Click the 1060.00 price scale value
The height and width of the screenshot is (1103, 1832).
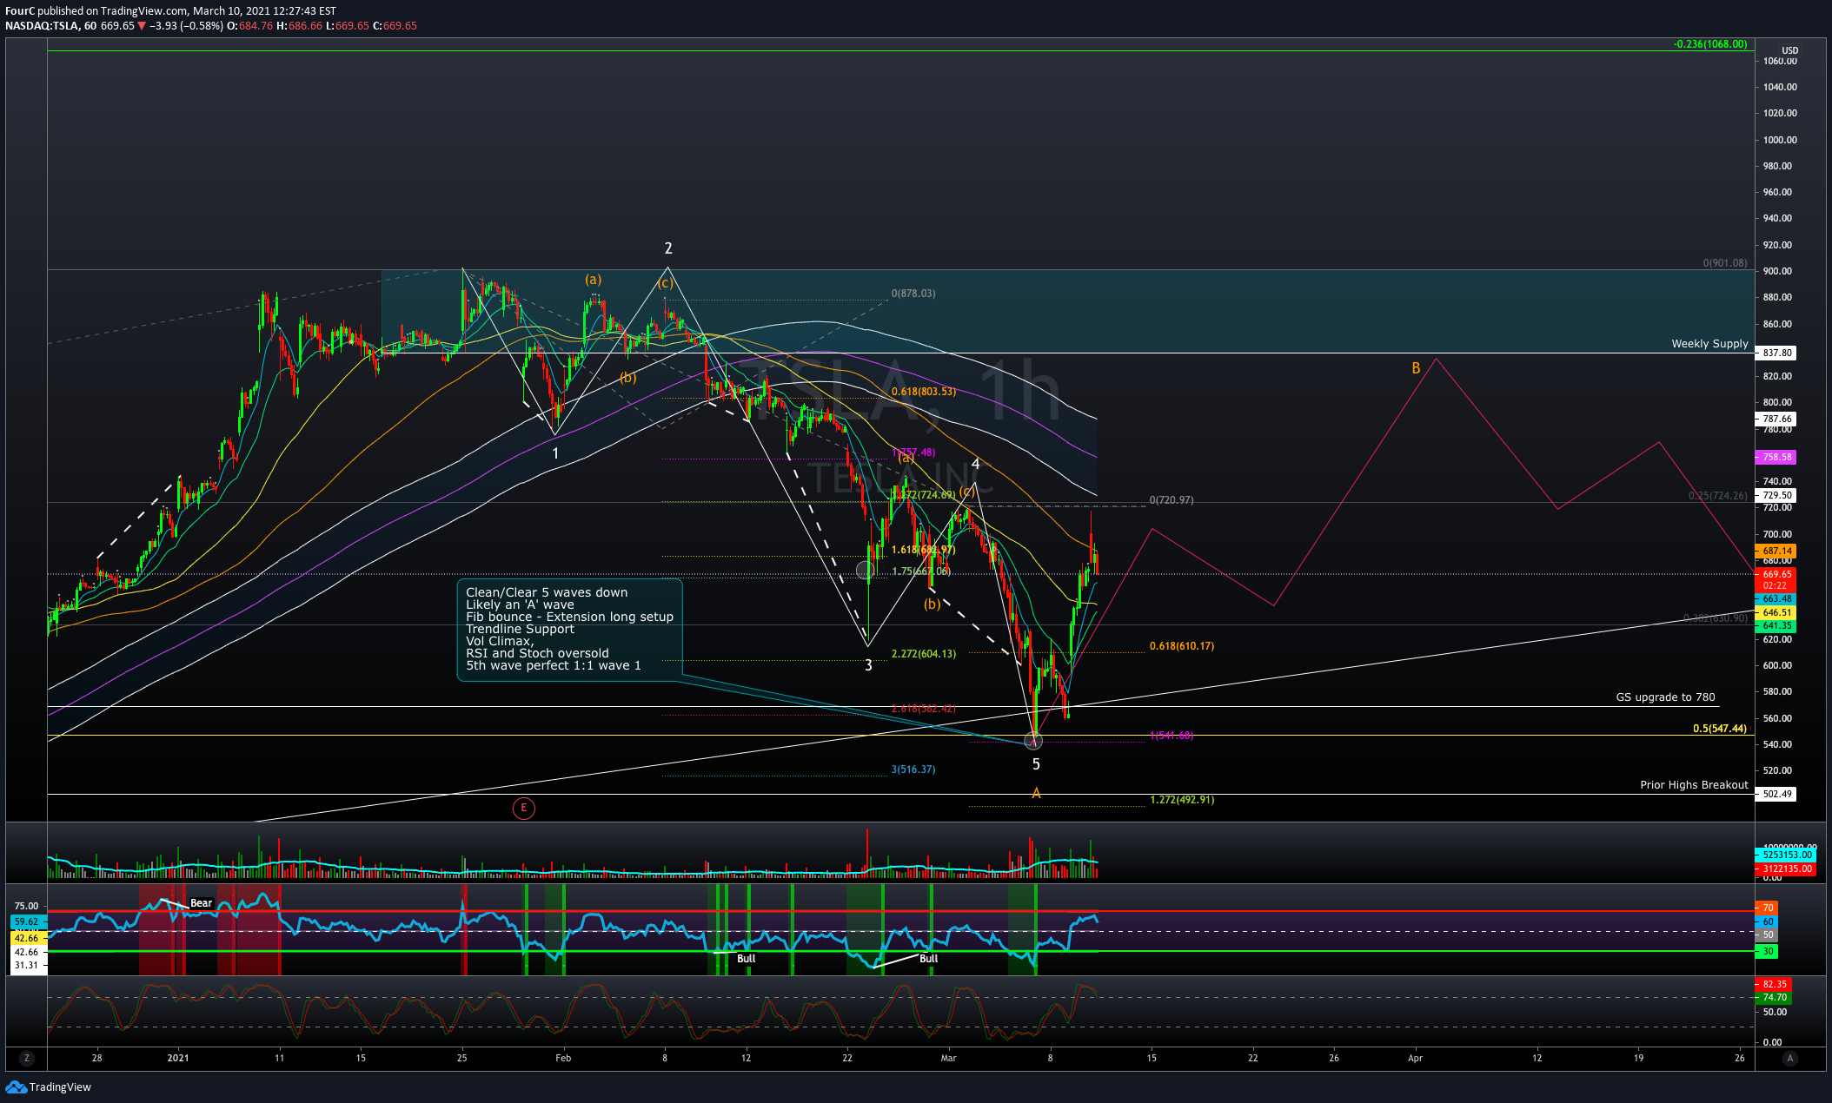click(x=1780, y=61)
